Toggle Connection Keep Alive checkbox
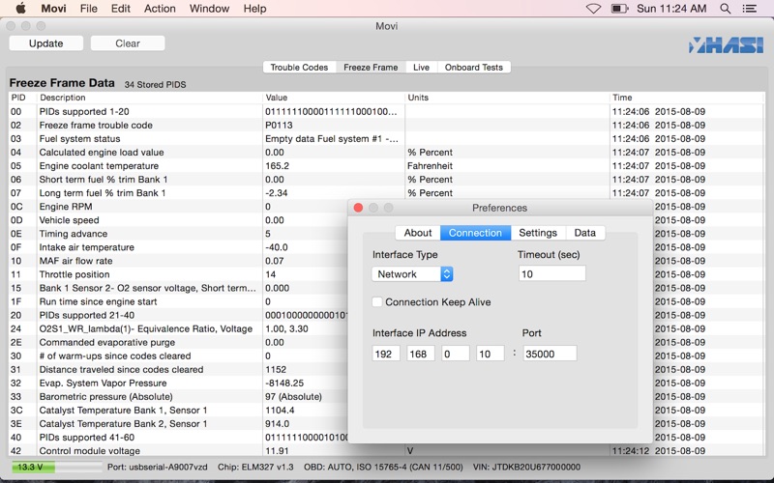The width and height of the screenshot is (774, 483). pyautogui.click(x=377, y=301)
